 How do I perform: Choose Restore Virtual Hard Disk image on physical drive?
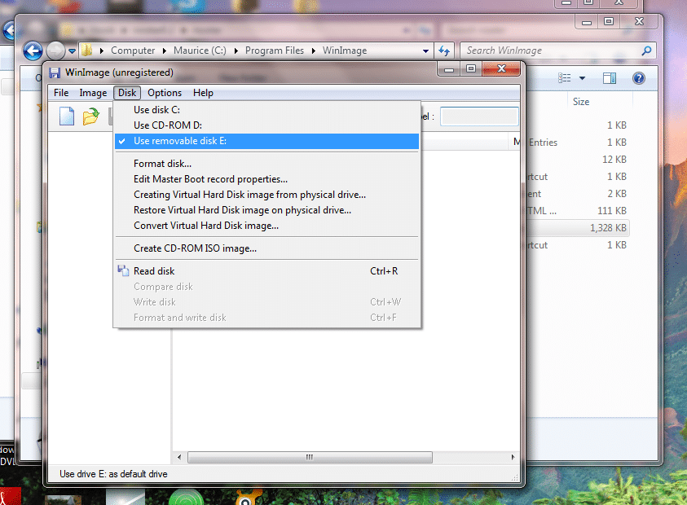click(x=266, y=210)
